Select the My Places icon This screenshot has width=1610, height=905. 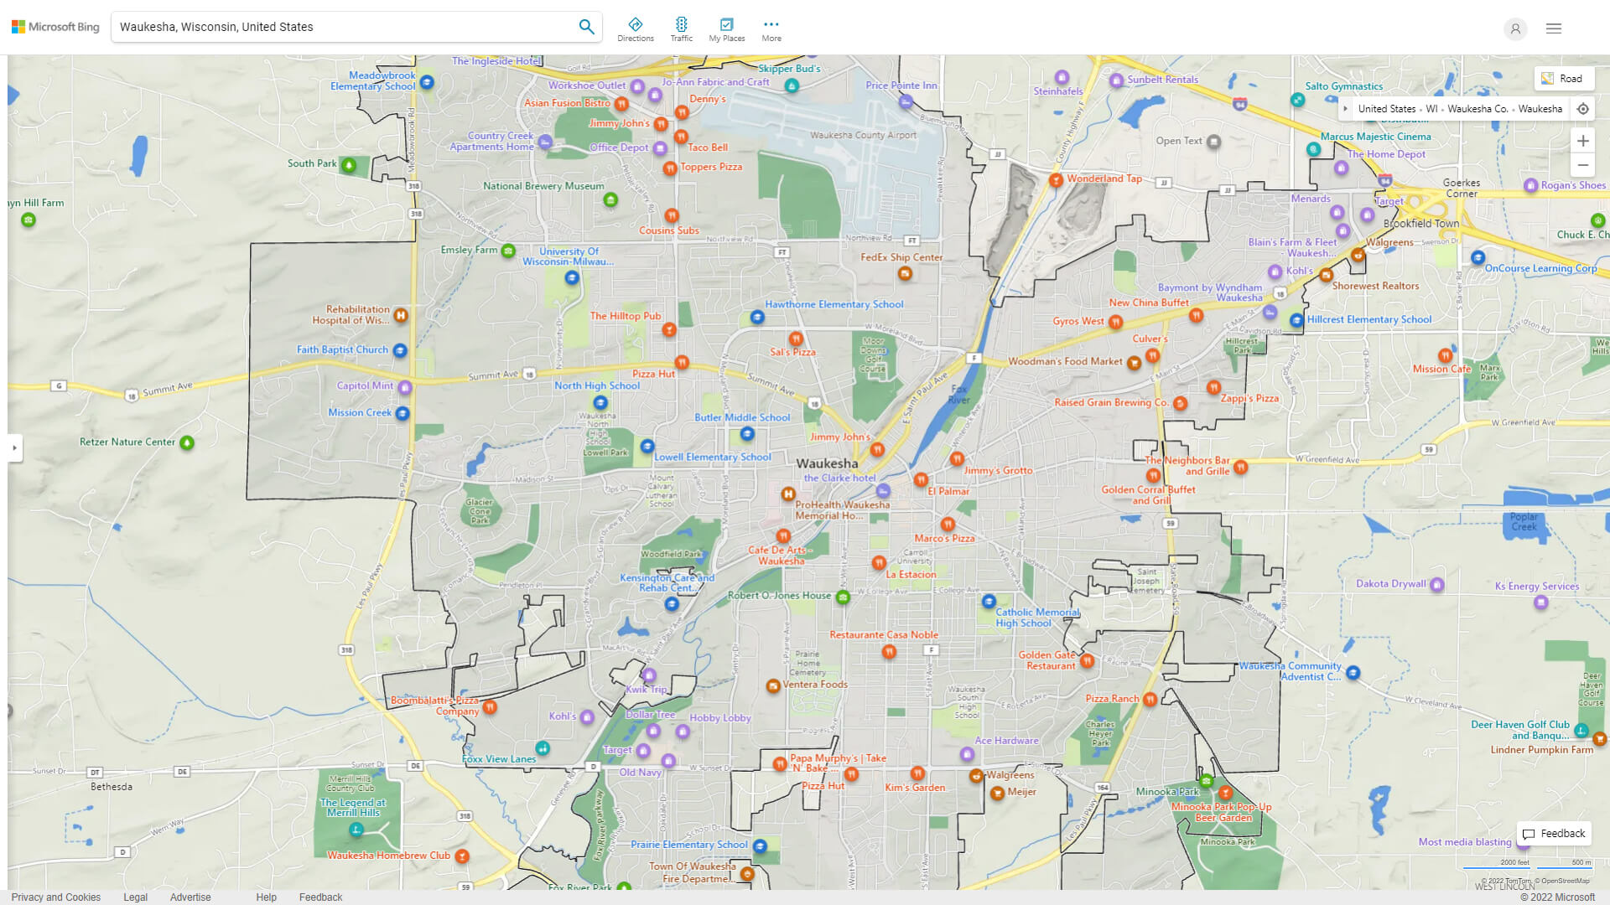coord(726,27)
